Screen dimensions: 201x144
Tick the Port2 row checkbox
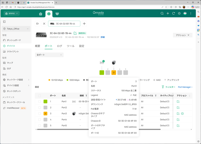[40, 108]
